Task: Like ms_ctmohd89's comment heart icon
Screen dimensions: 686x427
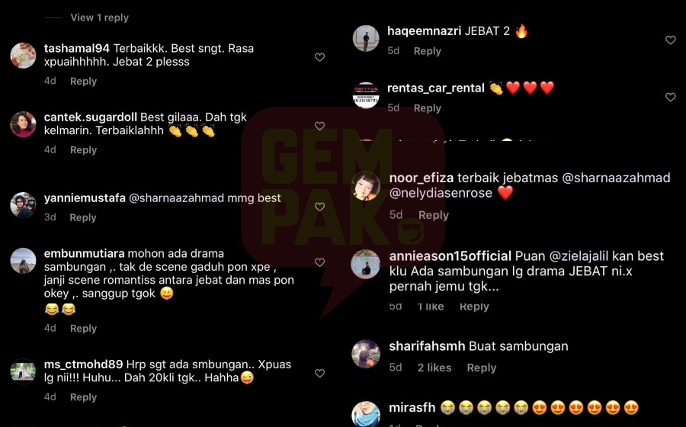Action: [x=320, y=373]
